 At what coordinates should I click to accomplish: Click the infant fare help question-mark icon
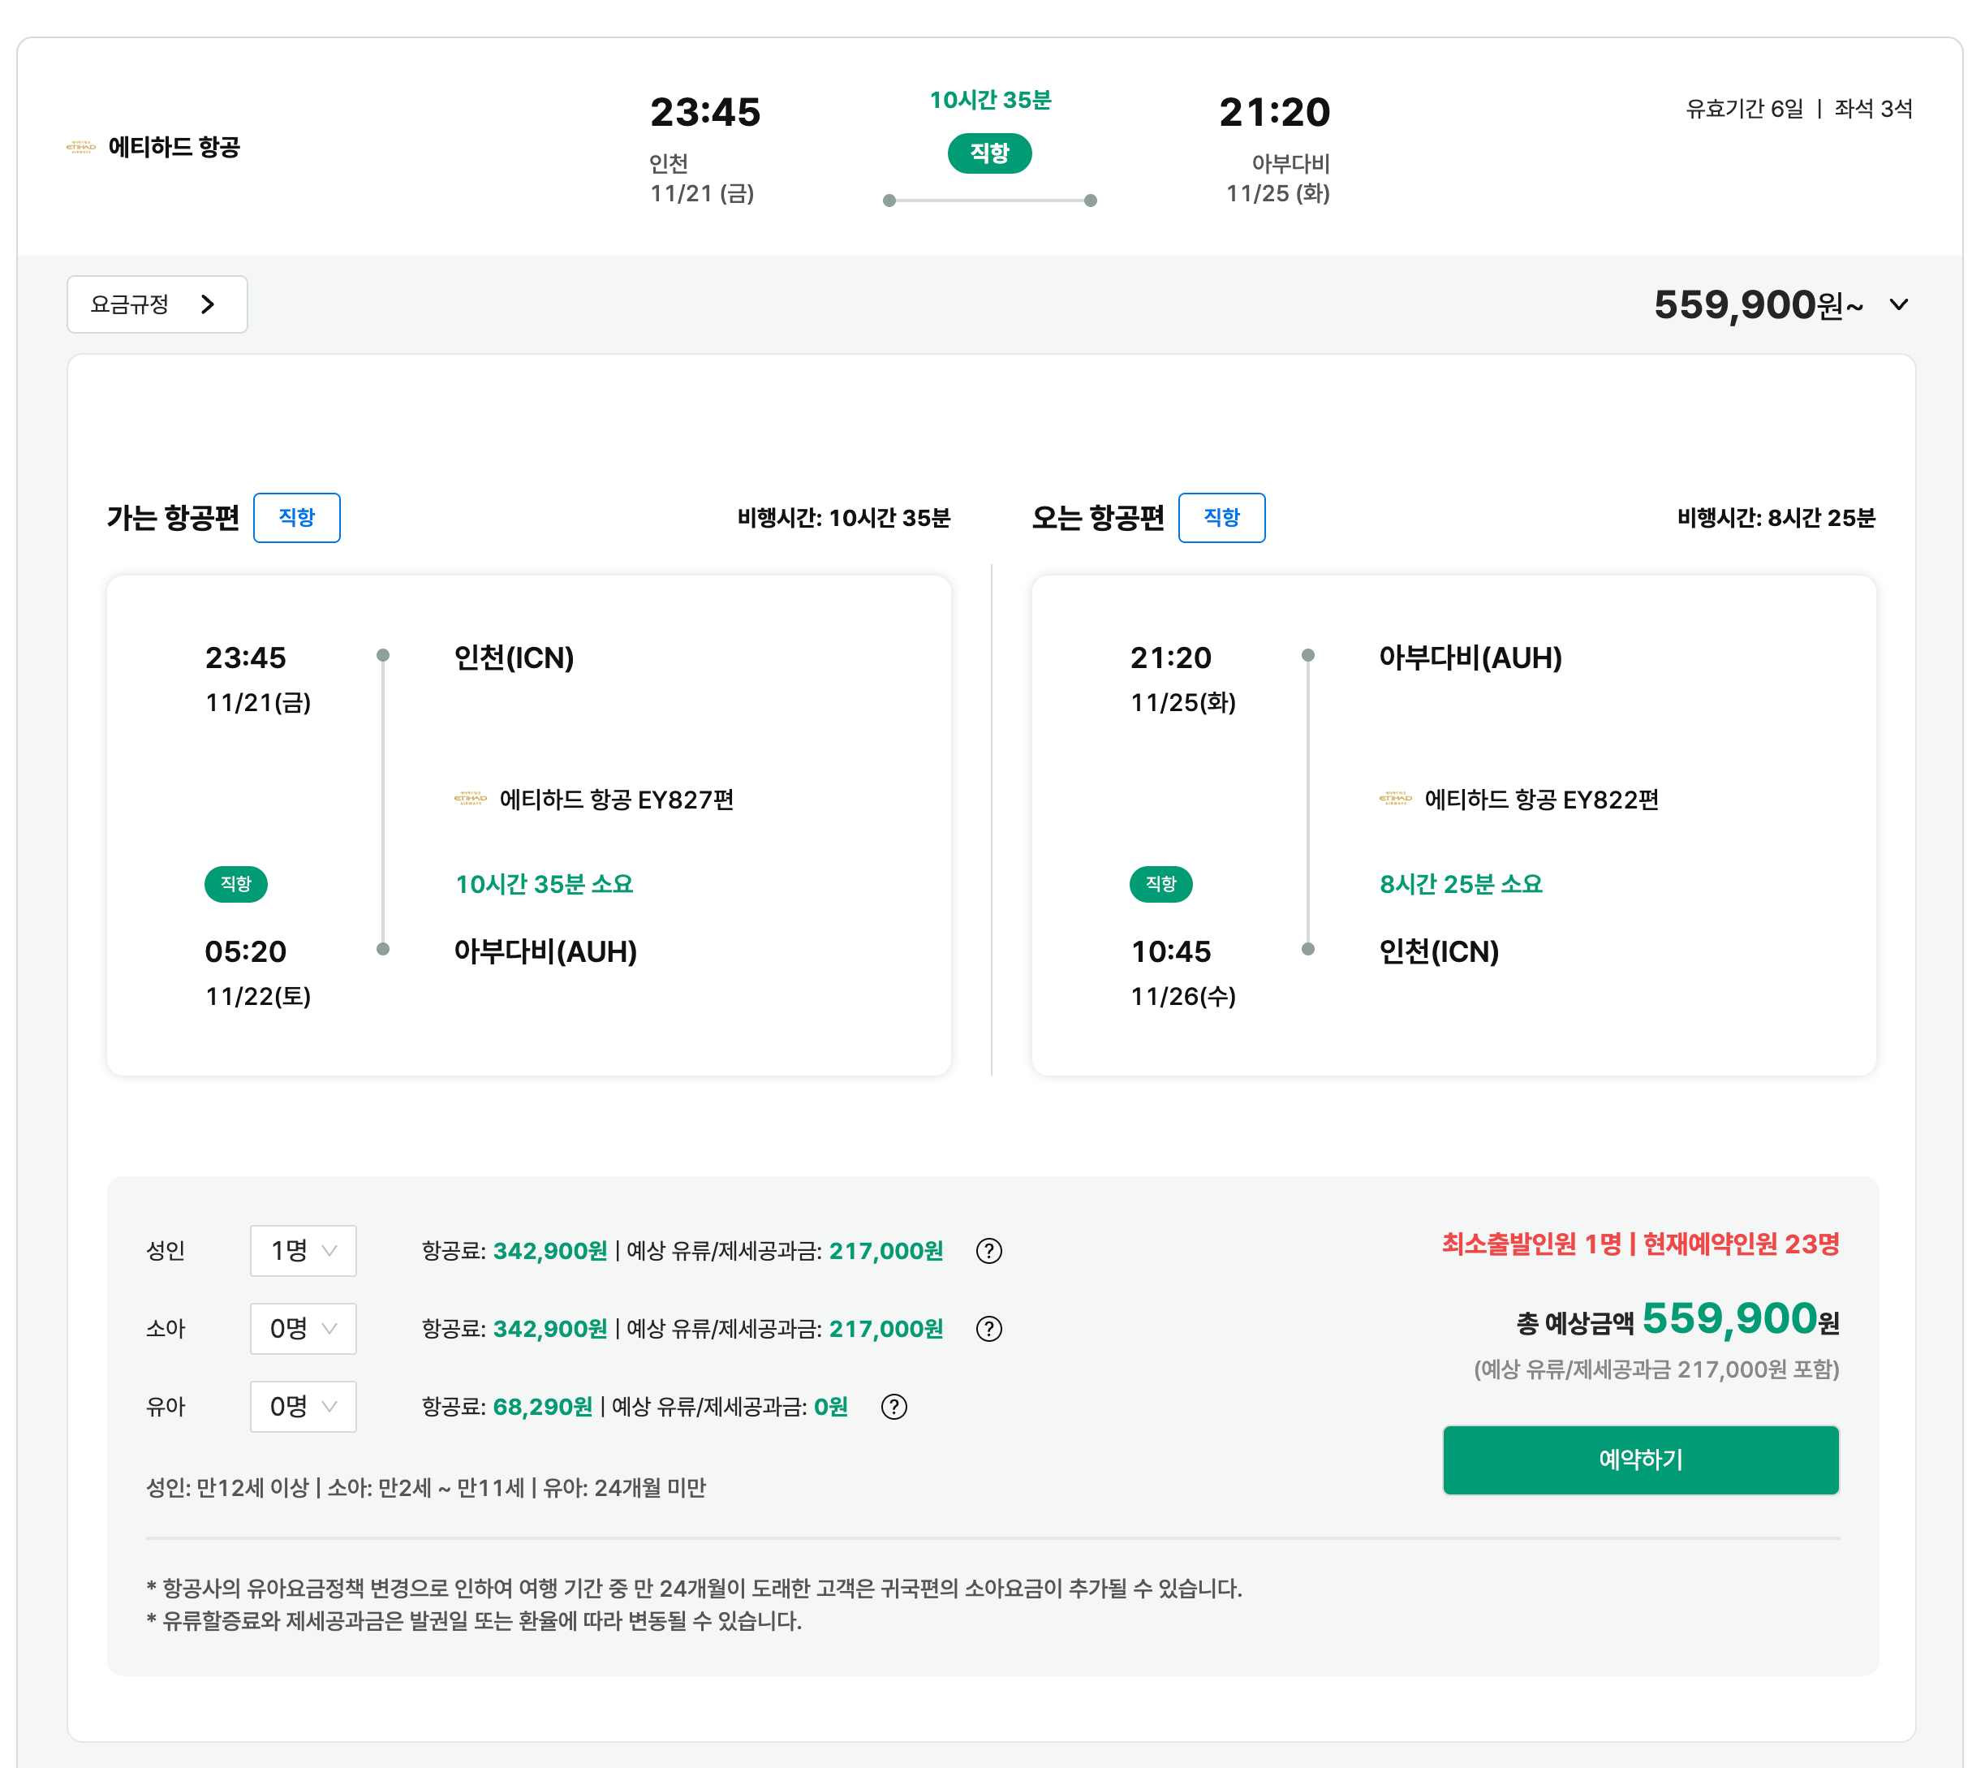point(893,1407)
